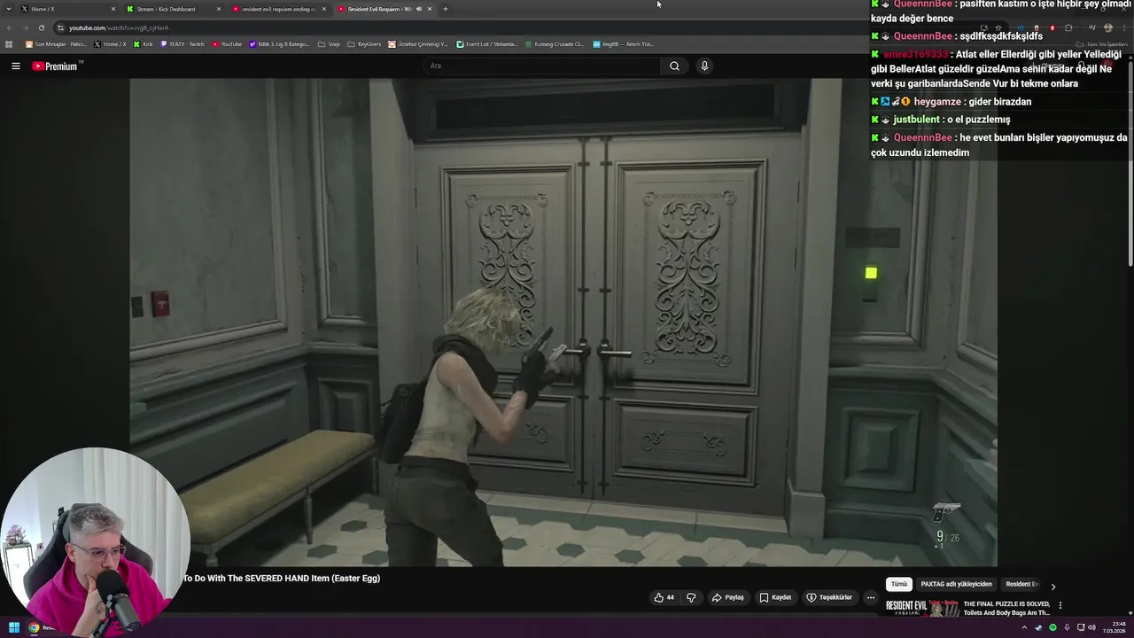Open Spotify tray icon

1052,627
